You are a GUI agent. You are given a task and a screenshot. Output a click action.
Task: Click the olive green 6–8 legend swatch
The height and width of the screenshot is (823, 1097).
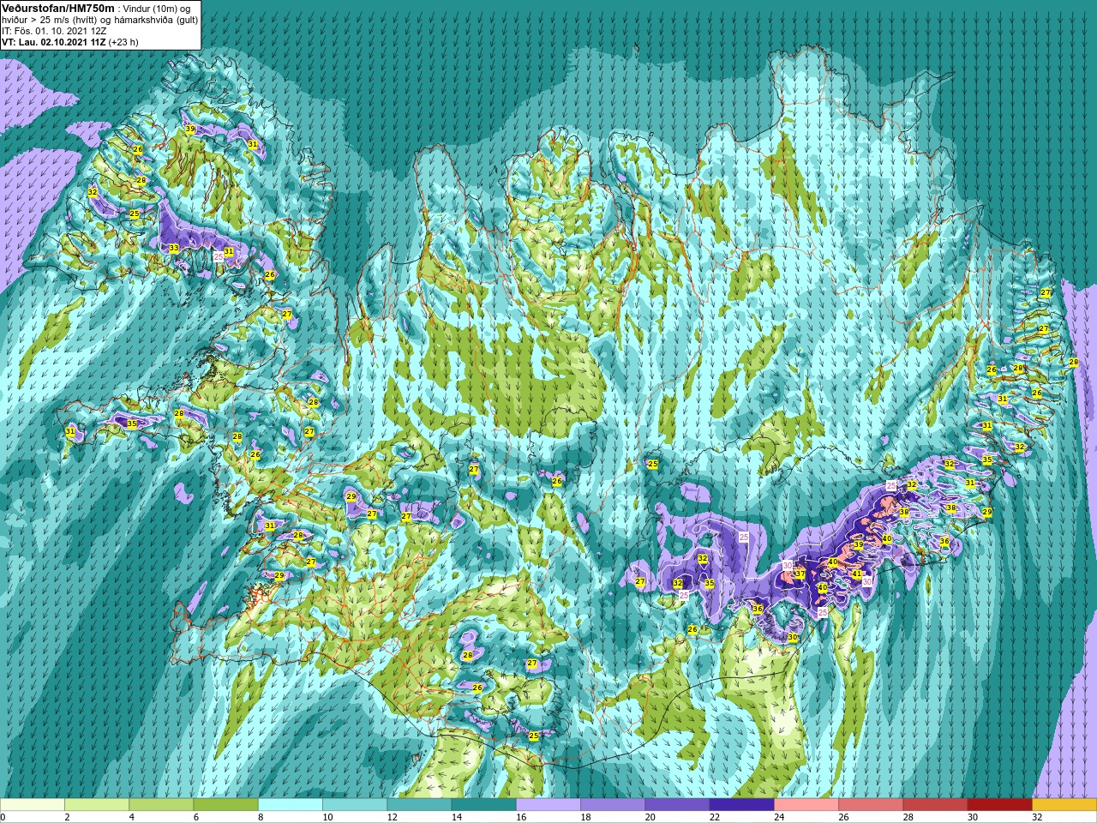coord(225,805)
